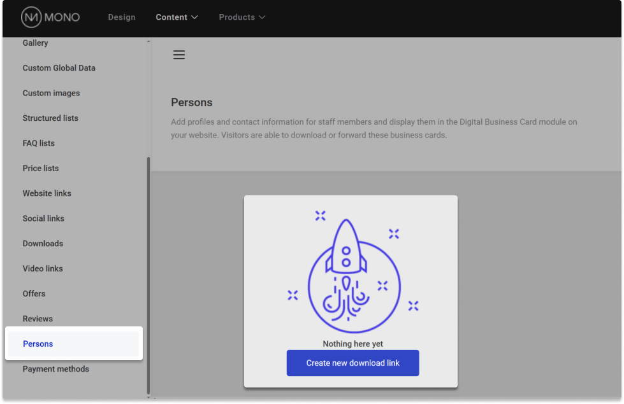This screenshot has width=624, height=404.
Task: Expand the Content dropdown
Action: pos(177,17)
